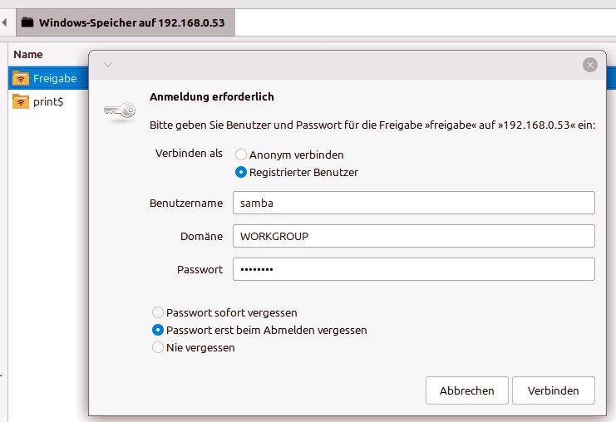
Task: Click the print$ network folder icon
Action: [21, 102]
